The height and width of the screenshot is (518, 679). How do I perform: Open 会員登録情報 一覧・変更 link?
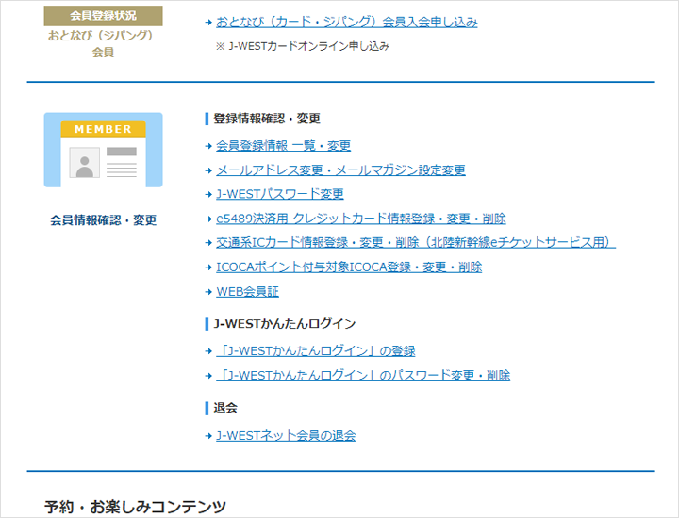(x=283, y=146)
